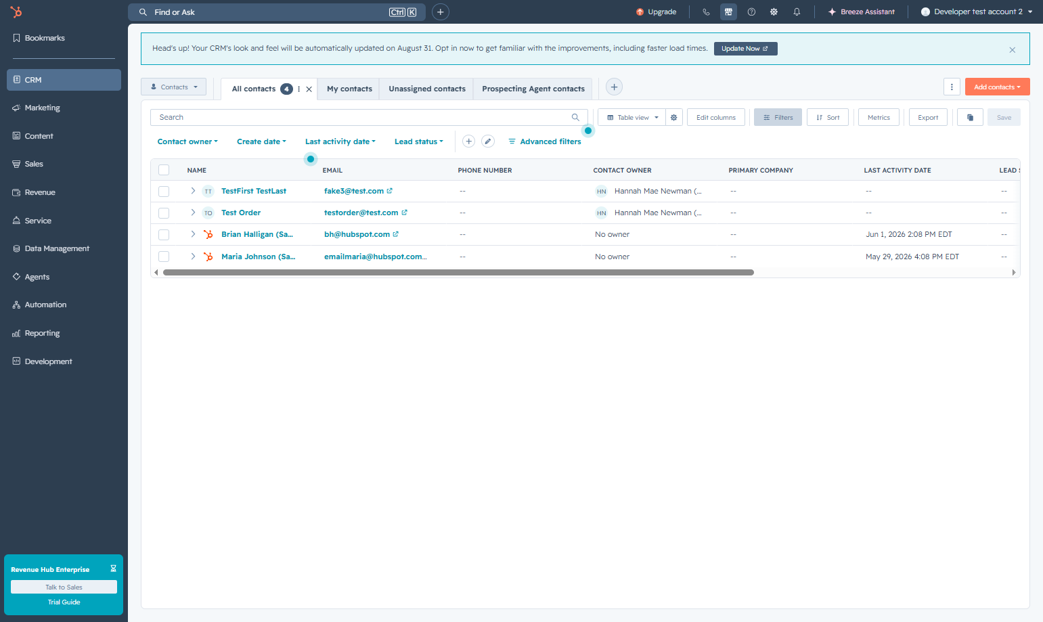Screen dimensions: 1043x622
Task: Open the Table view dropdown
Action: tap(632, 117)
